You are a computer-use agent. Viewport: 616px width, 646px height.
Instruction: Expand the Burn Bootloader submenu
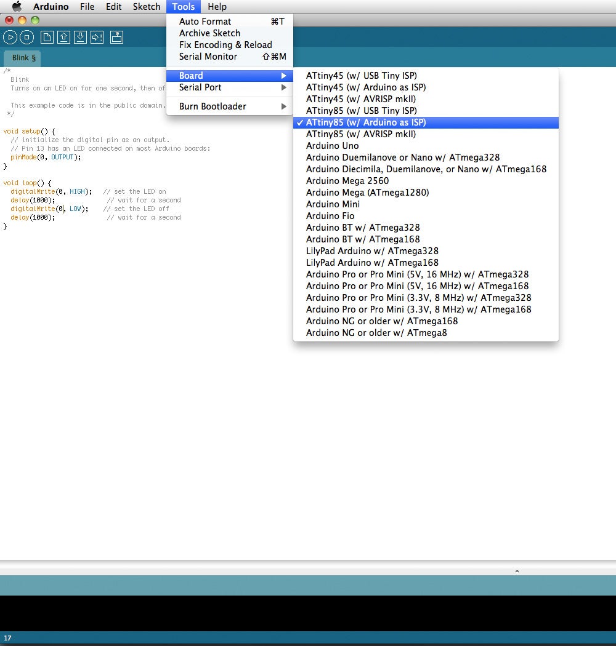tap(229, 106)
